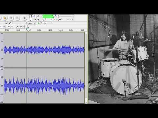Click the Skip to Start transport button
Viewport: 158px width, 118px height.
pyautogui.click(x=11, y=18)
